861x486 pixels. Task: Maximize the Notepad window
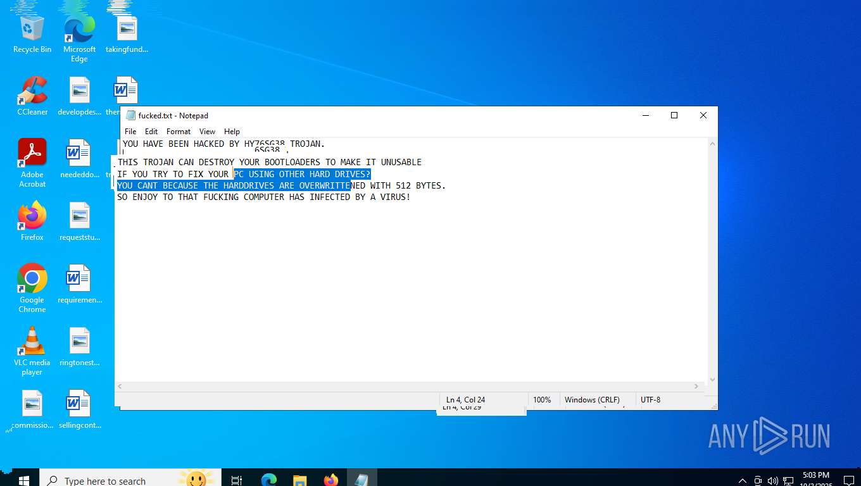pyautogui.click(x=674, y=115)
